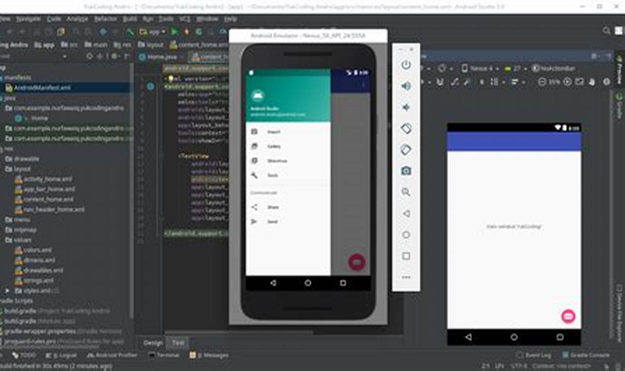Open the Messages tool window

209,355
